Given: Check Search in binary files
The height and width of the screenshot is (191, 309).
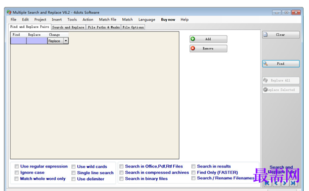Looking at the screenshot, I should (121, 178).
